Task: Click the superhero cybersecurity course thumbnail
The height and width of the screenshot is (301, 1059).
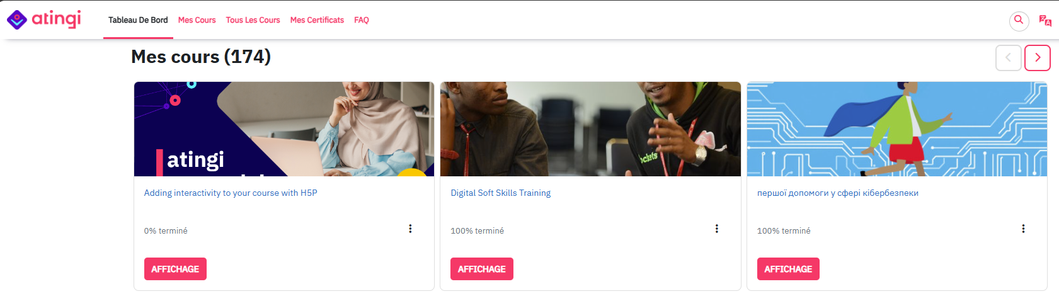Action: coord(897,129)
